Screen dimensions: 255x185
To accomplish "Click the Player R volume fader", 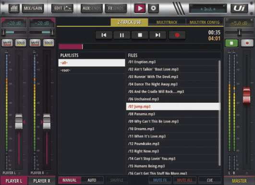I will [47, 121].
